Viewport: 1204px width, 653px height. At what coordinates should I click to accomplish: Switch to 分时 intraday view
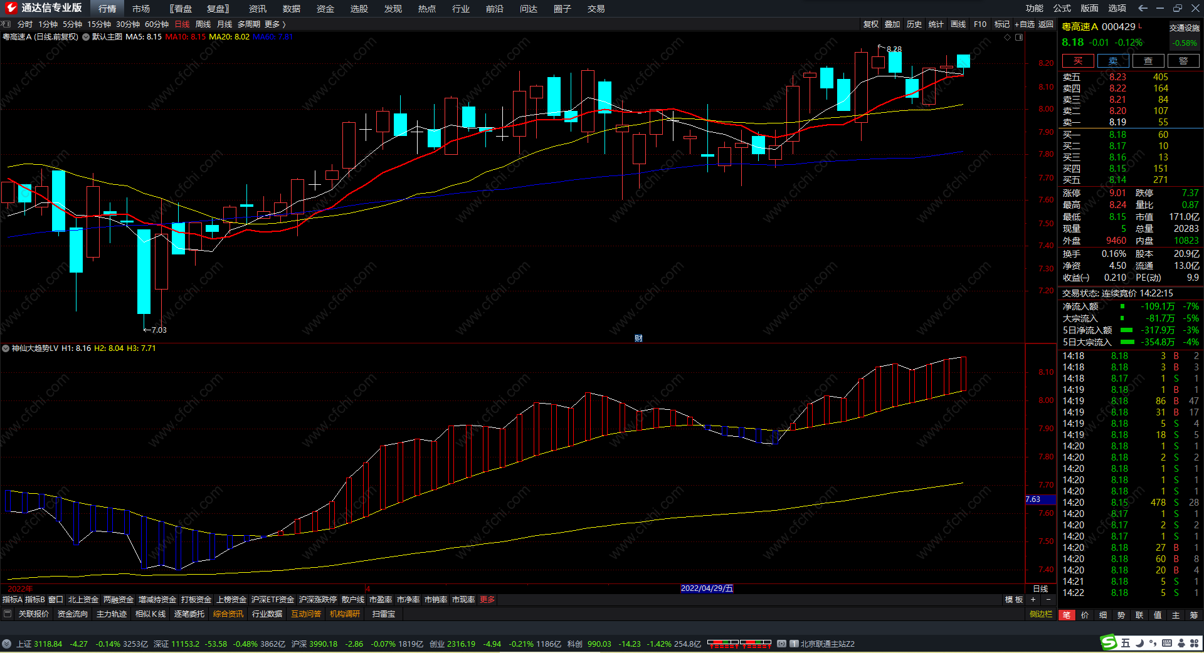pyautogui.click(x=25, y=24)
